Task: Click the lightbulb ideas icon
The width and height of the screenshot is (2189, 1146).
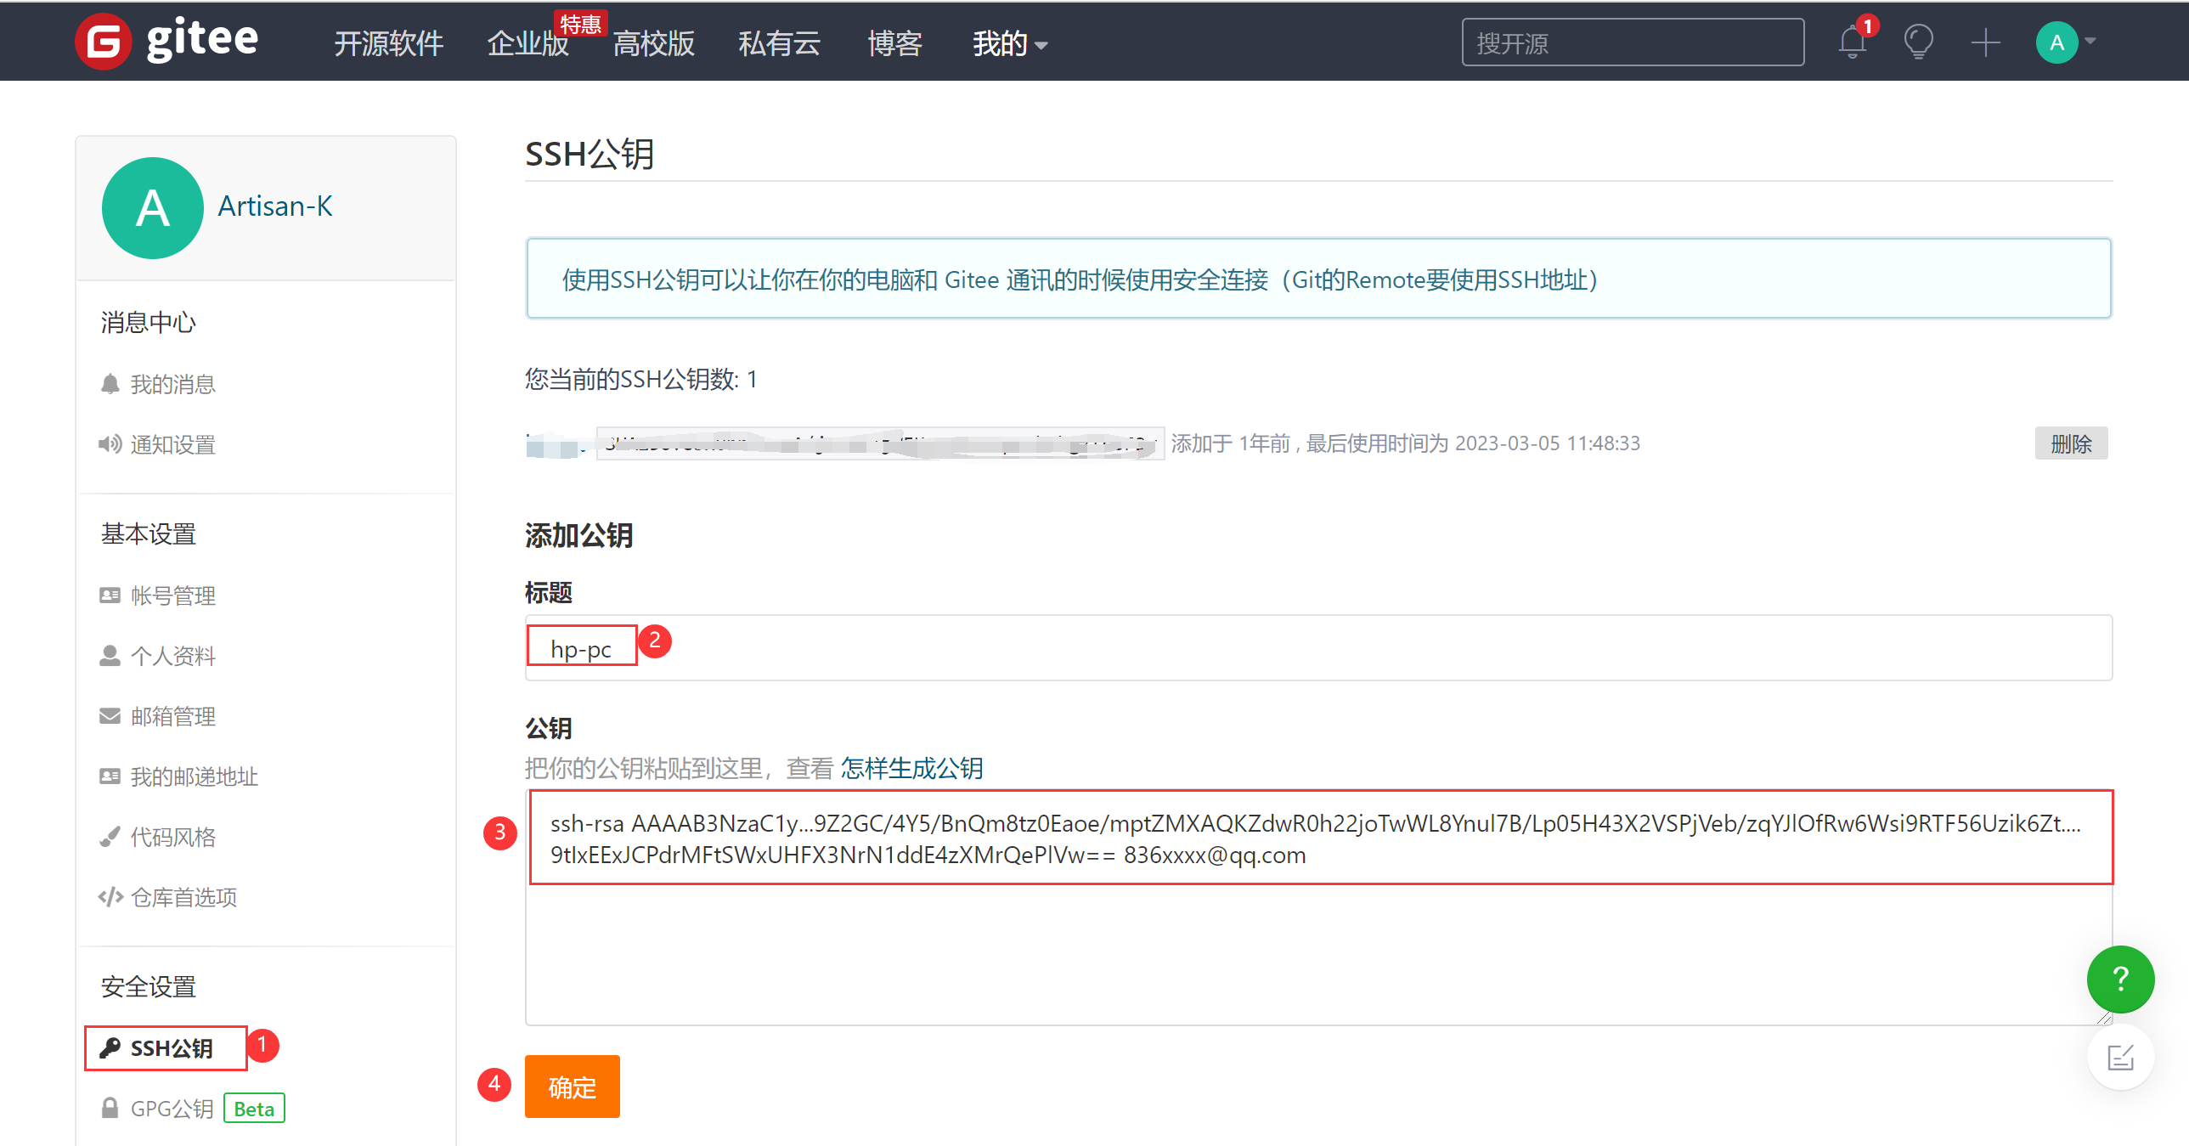Action: 1918,42
